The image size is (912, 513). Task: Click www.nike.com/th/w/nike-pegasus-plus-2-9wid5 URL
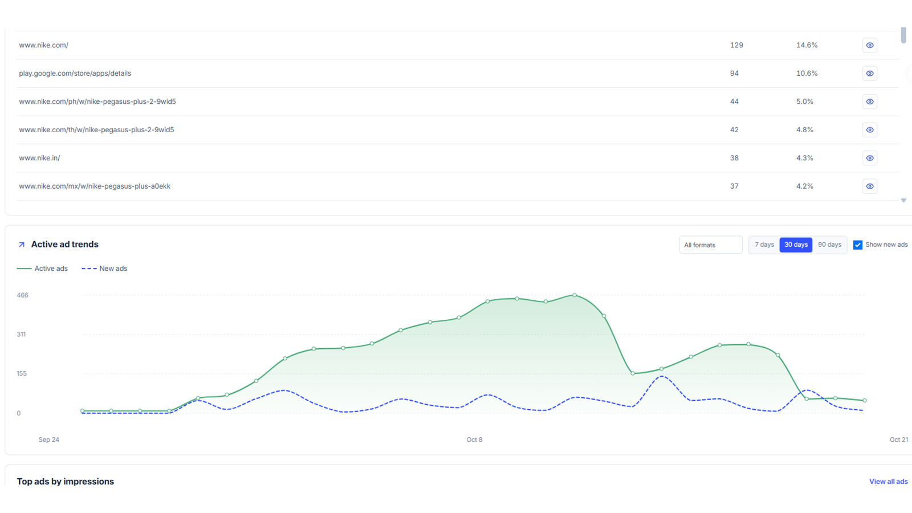coord(96,130)
